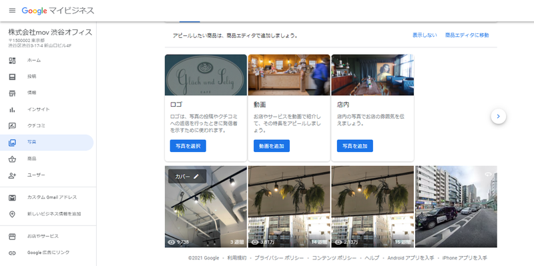Click the インサイト bar chart icon
The image size is (534, 266).
click(12, 109)
